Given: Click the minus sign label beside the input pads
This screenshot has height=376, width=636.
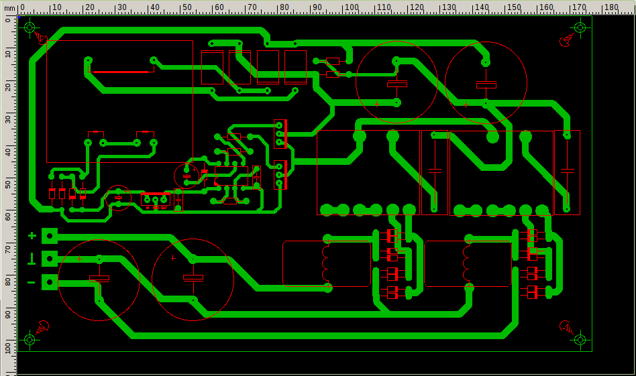Looking at the screenshot, I should pyautogui.click(x=32, y=282).
